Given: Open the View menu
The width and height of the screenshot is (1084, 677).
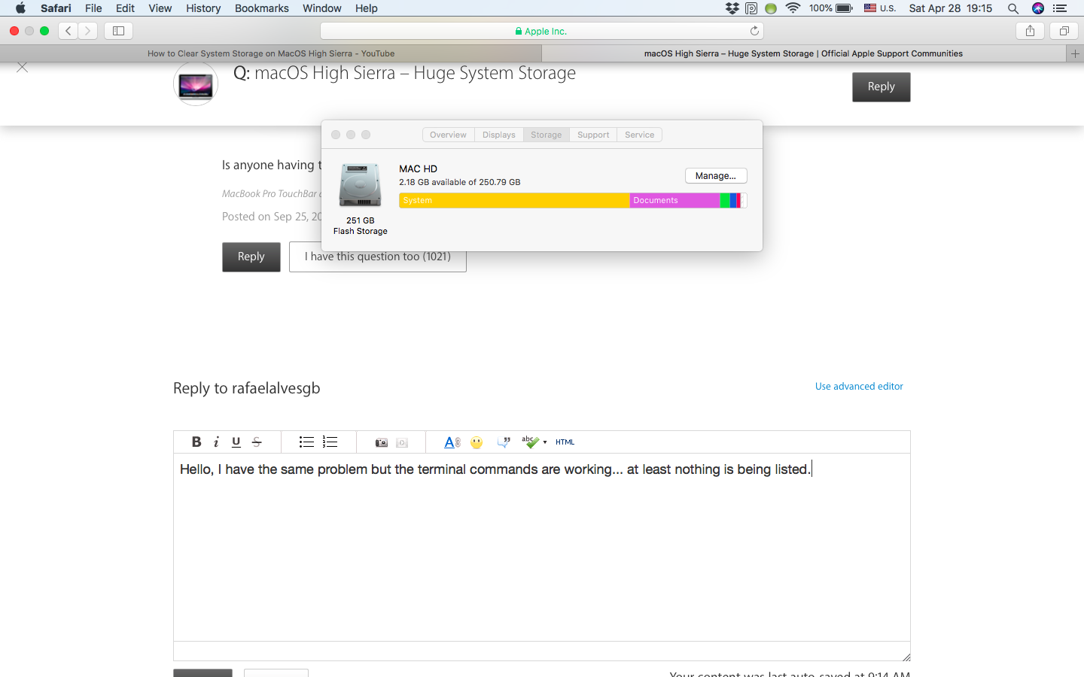Looking at the screenshot, I should [160, 8].
